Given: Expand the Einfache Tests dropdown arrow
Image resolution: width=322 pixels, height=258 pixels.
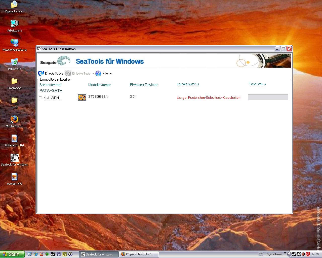Looking at the screenshot, I should [93, 74].
